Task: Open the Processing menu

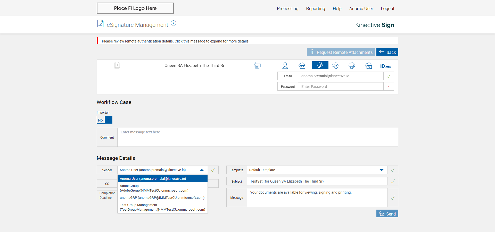Action: point(287,8)
